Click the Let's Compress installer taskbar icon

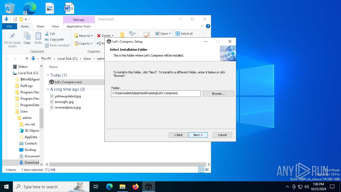tap(149, 187)
